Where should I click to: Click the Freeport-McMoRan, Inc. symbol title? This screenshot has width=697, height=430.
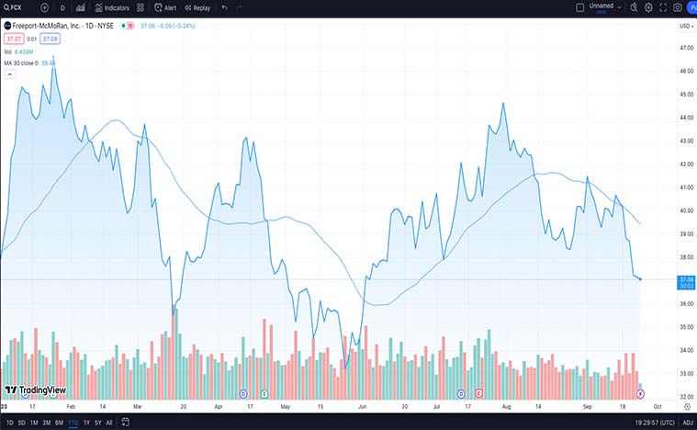coord(62,26)
